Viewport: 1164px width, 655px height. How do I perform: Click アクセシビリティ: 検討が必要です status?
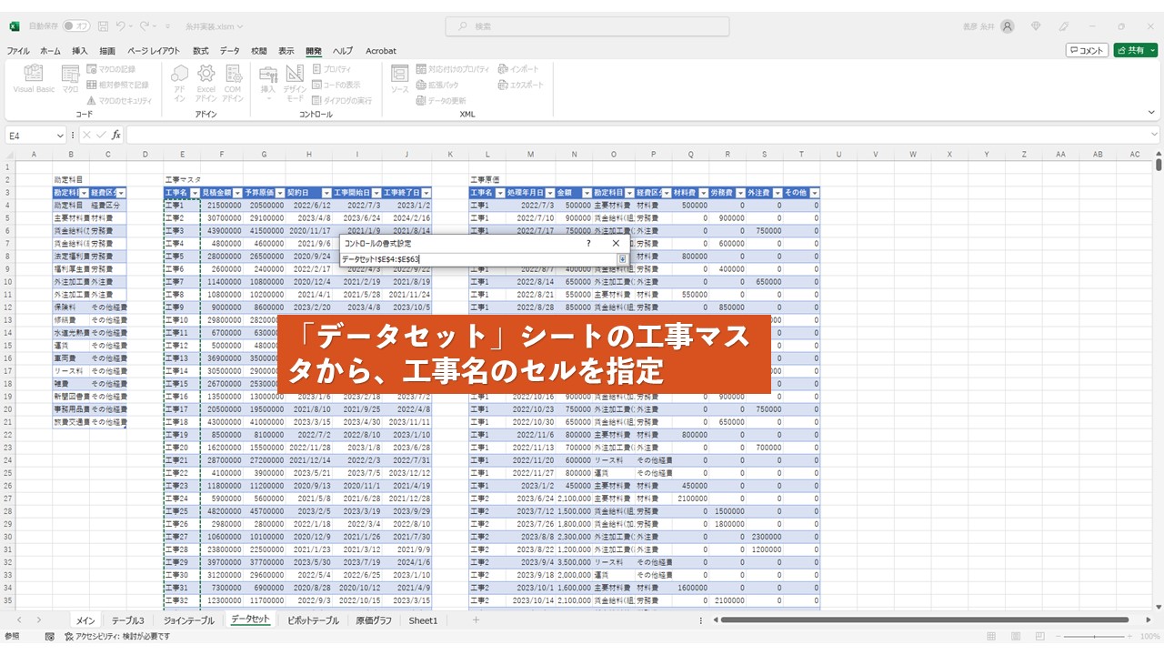[x=116, y=637]
